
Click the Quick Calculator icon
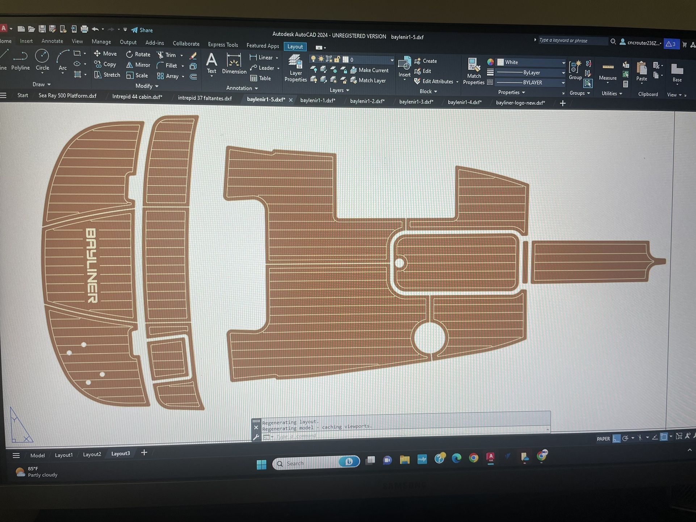click(x=625, y=84)
